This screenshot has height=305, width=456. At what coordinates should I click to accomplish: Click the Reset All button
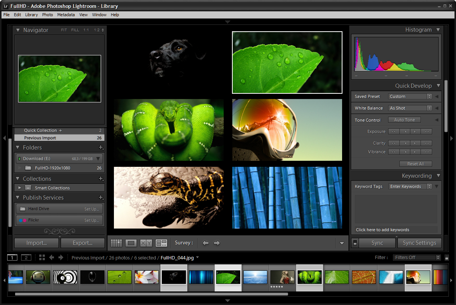point(416,164)
